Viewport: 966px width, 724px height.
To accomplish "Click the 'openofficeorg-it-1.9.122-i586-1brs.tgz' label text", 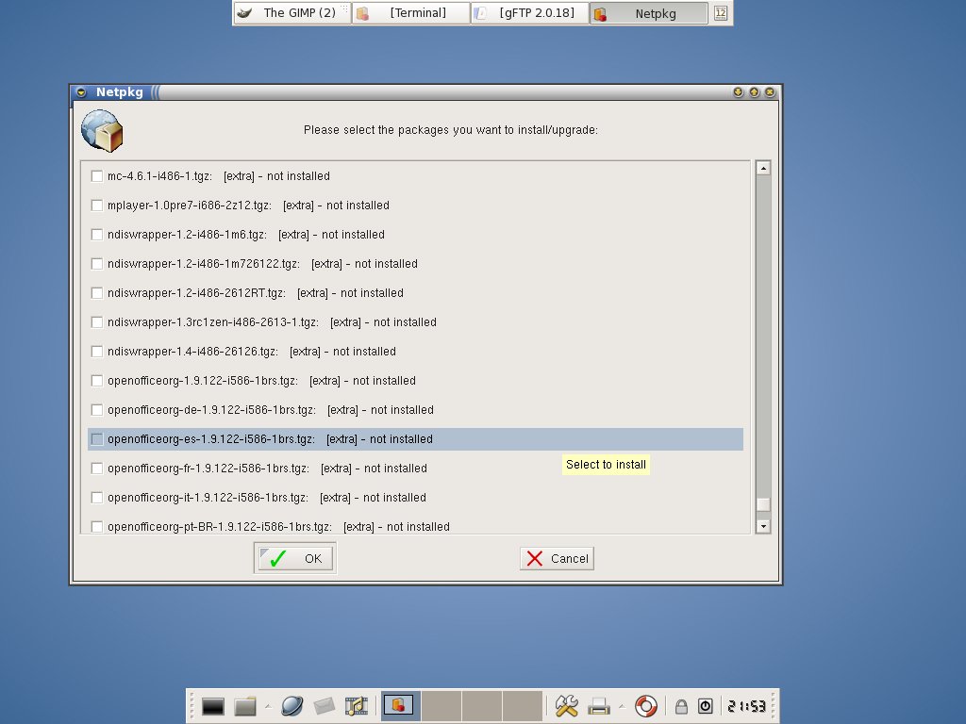I will [x=208, y=498].
